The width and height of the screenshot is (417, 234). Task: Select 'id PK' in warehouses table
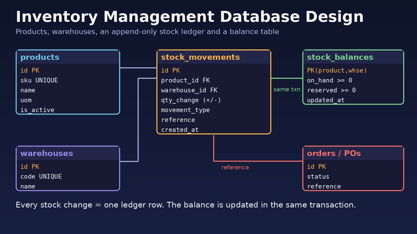(30, 167)
